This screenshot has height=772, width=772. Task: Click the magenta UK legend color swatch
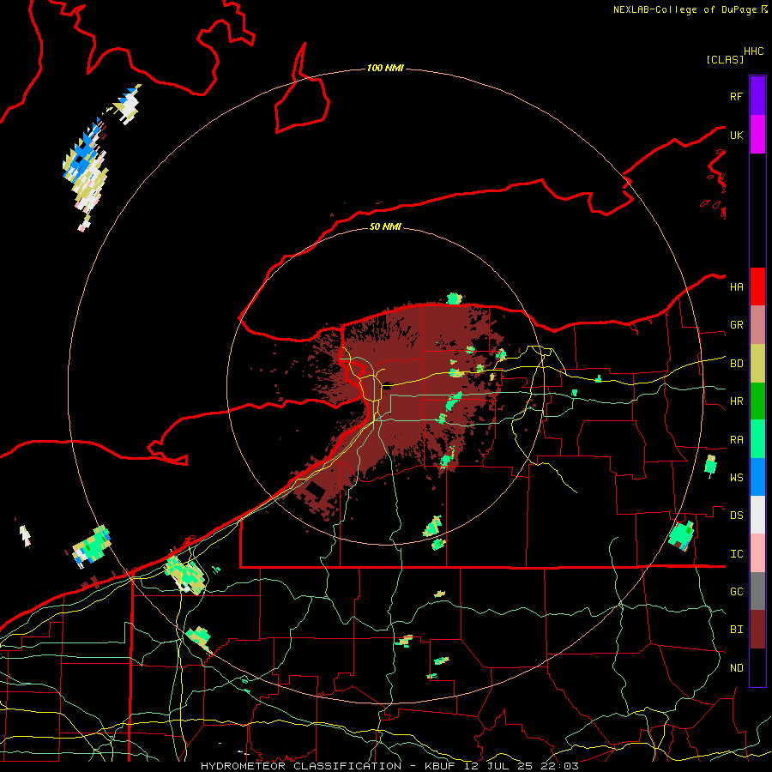click(757, 134)
